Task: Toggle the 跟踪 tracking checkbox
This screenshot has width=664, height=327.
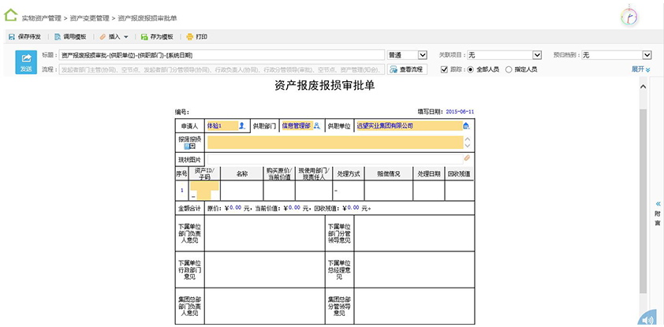Action: pyautogui.click(x=444, y=69)
